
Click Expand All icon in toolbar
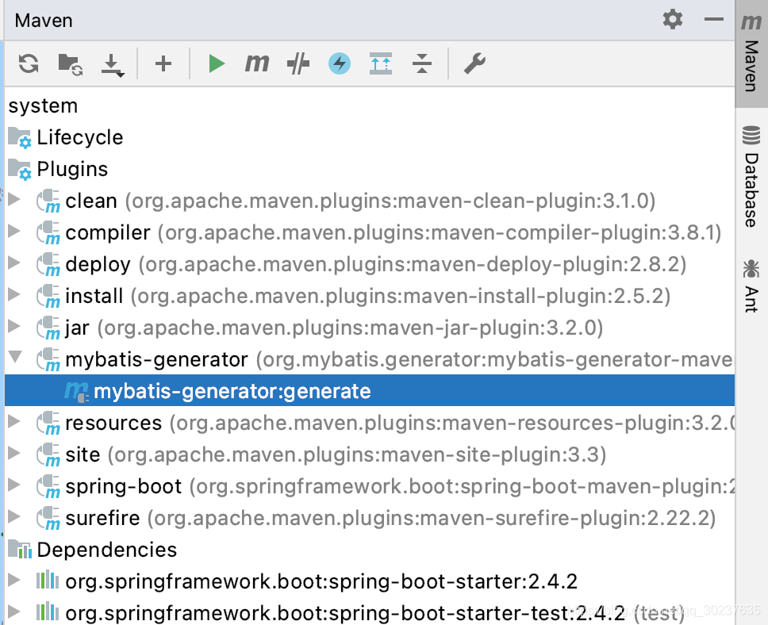tap(381, 63)
